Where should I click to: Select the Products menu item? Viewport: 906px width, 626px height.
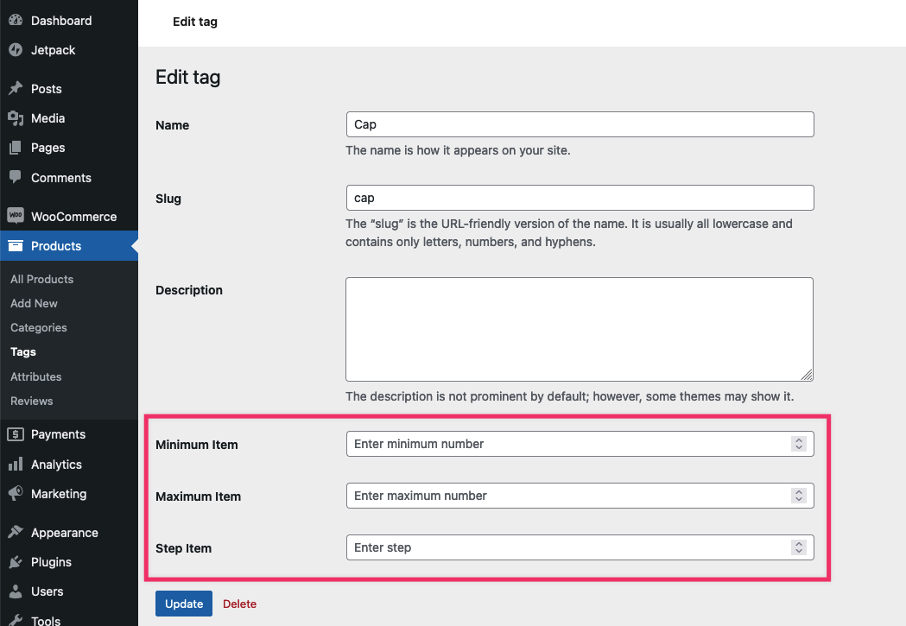pyautogui.click(x=69, y=246)
